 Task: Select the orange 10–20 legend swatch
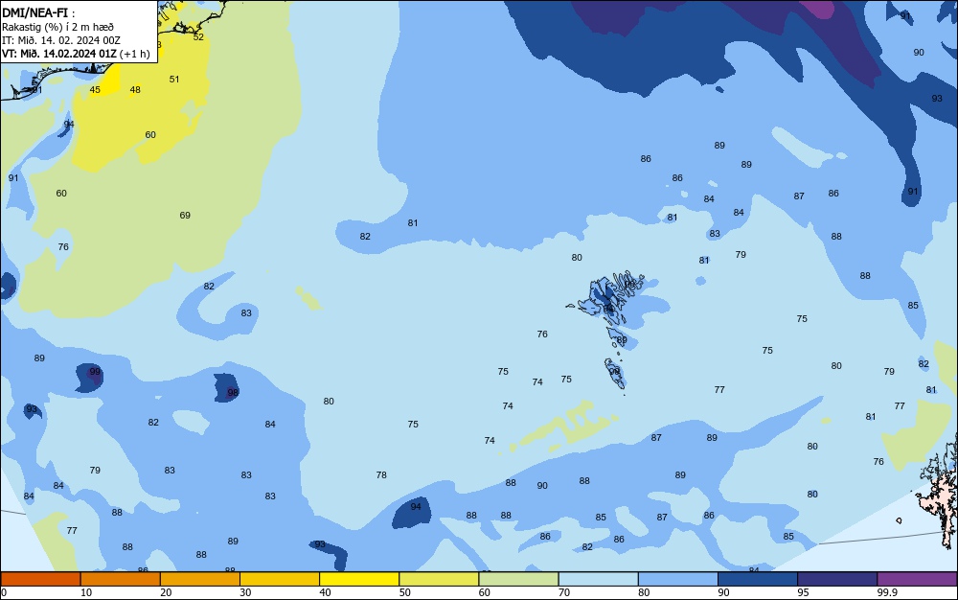tap(121, 579)
